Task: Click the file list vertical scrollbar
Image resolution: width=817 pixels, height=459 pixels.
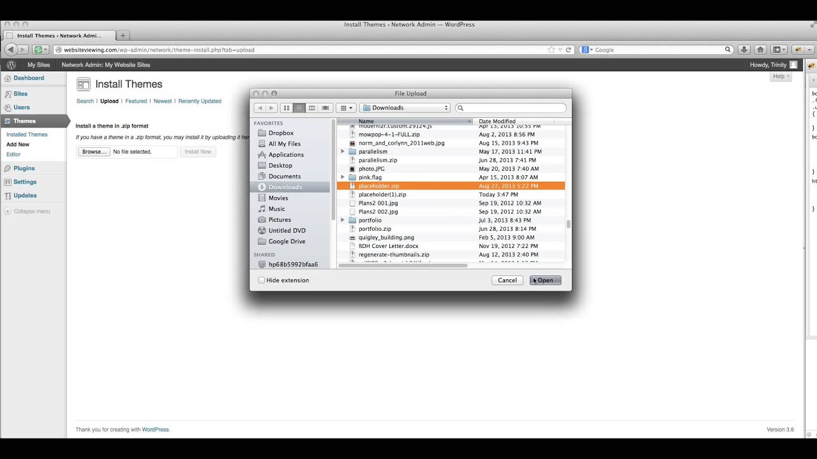Action: tap(568, 224)
